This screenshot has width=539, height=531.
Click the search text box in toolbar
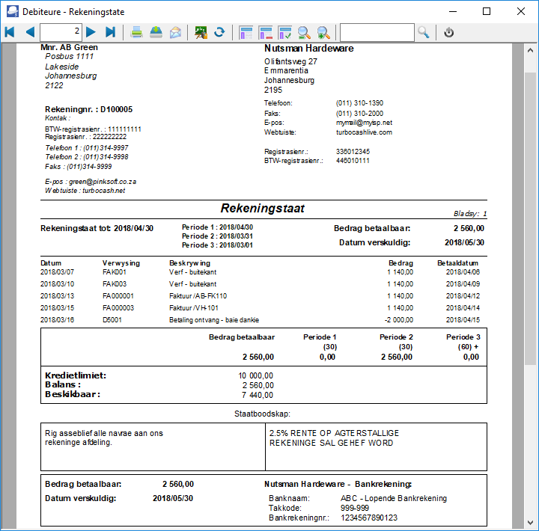pos(377,32)
